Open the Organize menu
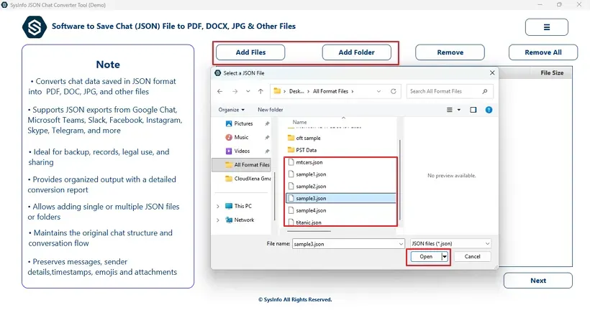Viewport: 590px width, 310px height. click(232, 110)
